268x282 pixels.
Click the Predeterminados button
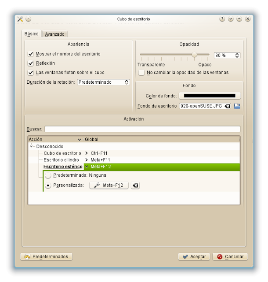(46, 256)
